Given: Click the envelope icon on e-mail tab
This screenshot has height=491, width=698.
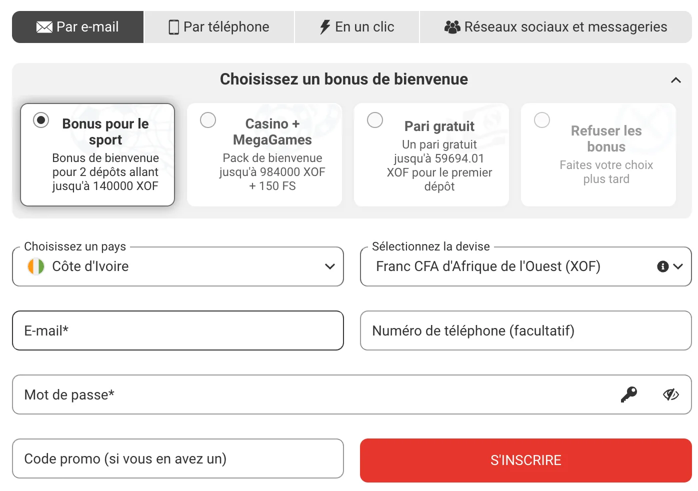Looking at the screenshot, I should click(x=44, y=27).
